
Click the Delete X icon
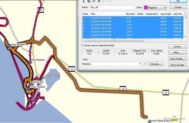[99, 1]
